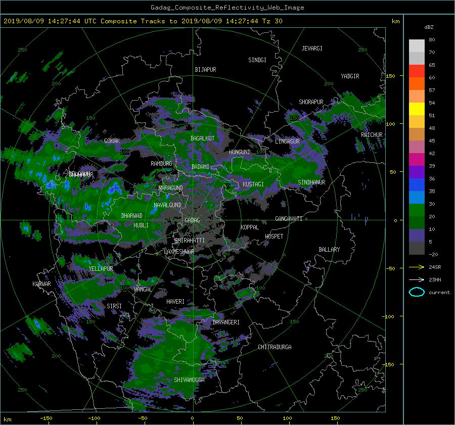Pick the purple swatch in the dBZ scale
Screen dimensions: 455x425
click(x=417, y=172)
